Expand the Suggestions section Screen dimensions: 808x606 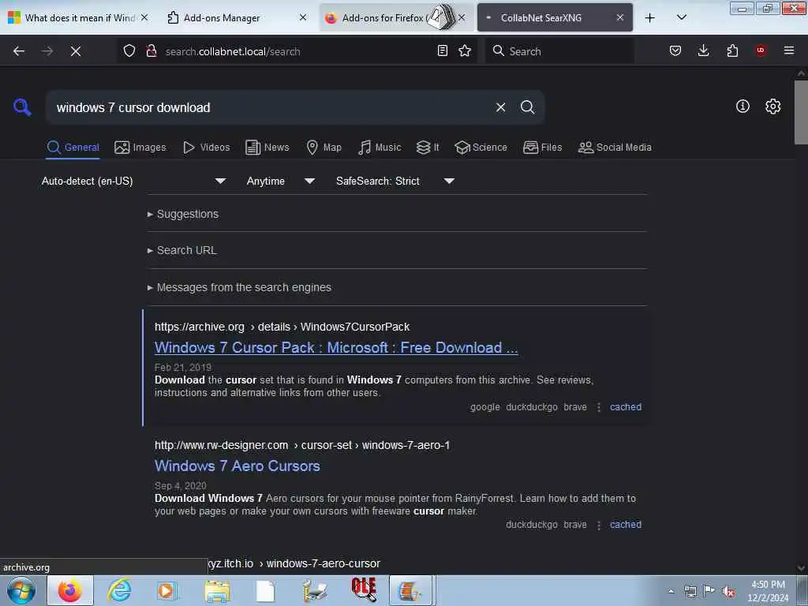coord(183,214)
